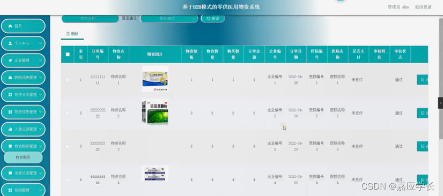Click the icon beside 医院信息管理

pos(10,78)
